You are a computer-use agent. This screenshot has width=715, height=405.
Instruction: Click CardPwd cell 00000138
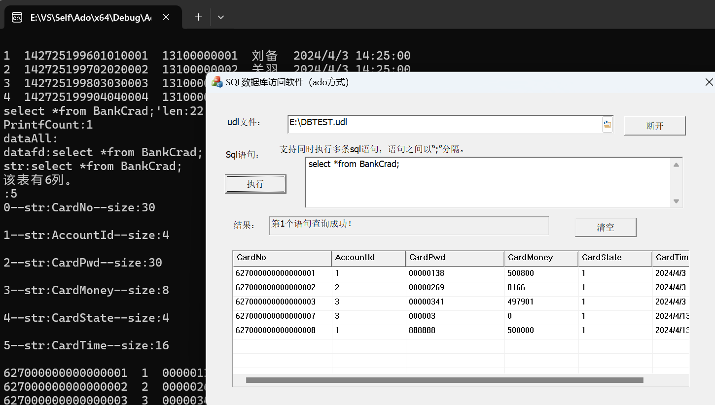click(x=455, y=273)
